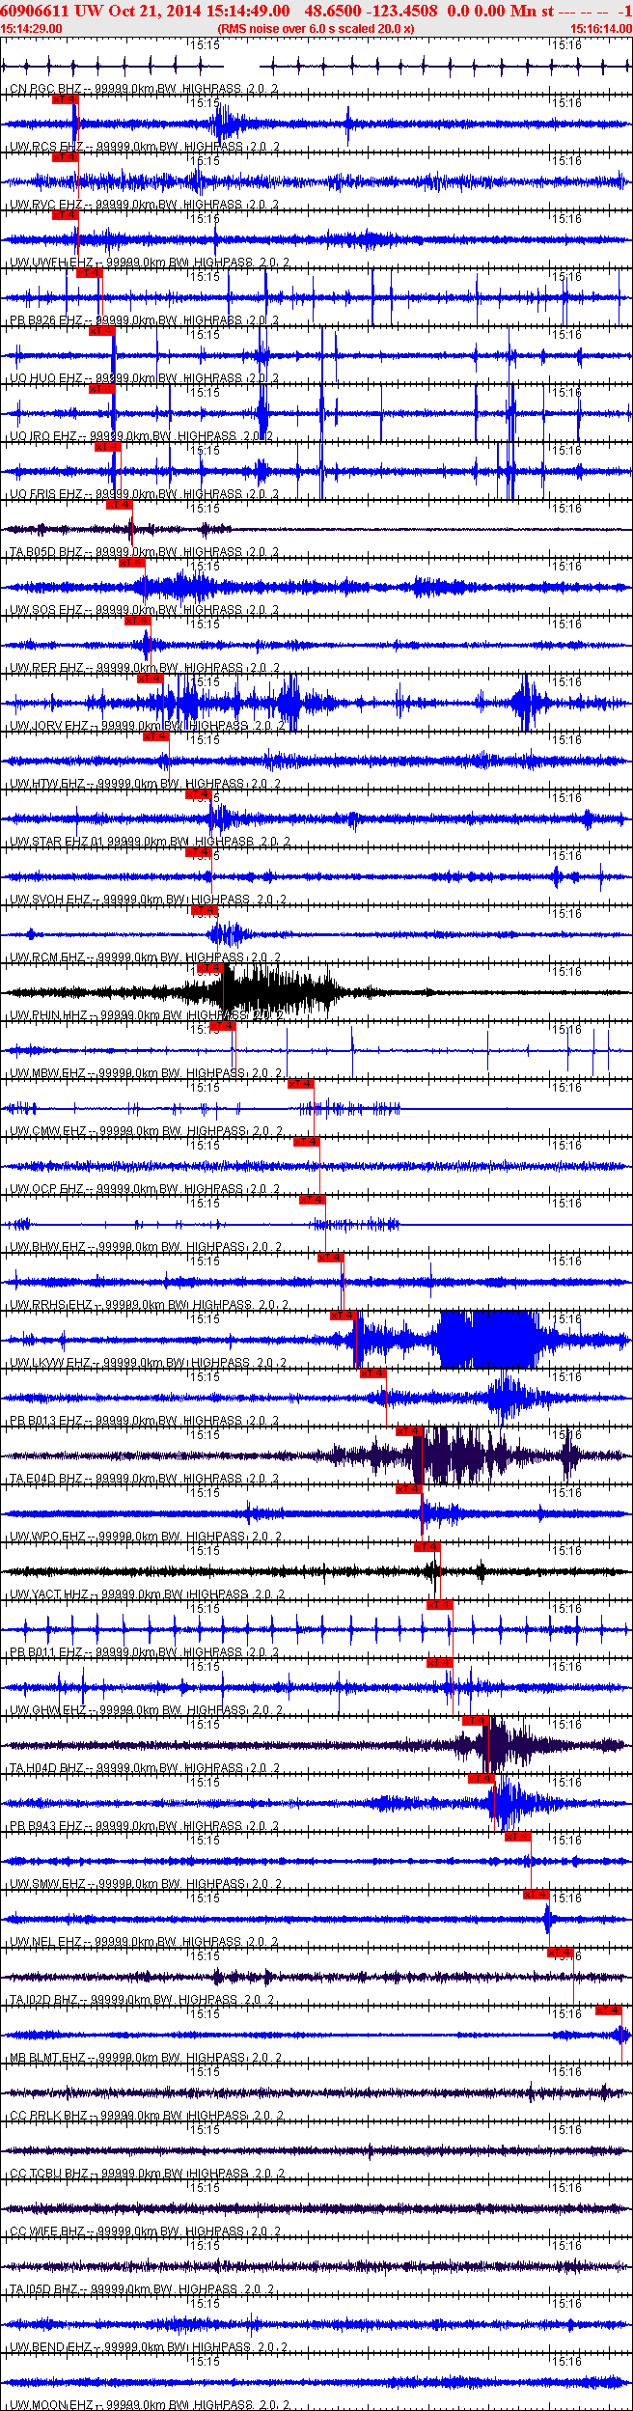The height and width of the screenshot is (2411, 633).
Task: Click the CC PRLK BHZ station label
Action: pos(48,2116)
